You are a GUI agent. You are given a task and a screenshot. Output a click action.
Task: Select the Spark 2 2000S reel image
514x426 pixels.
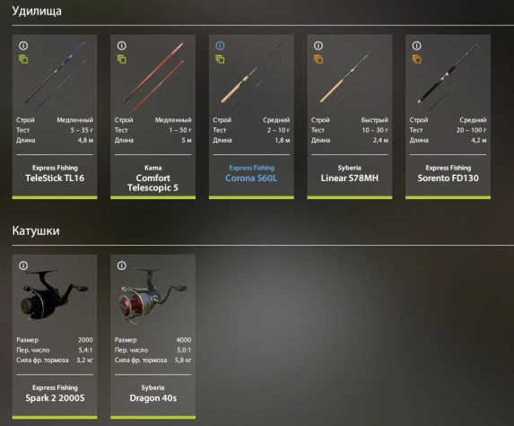54,295
